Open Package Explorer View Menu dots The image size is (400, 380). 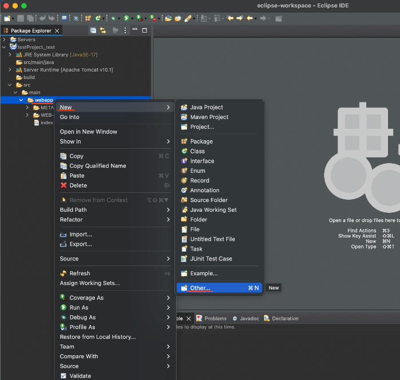[x=125, y=30]
